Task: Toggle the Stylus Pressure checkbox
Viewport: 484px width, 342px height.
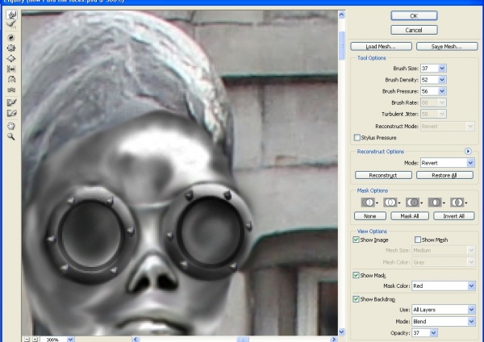Action: [357, 137]
